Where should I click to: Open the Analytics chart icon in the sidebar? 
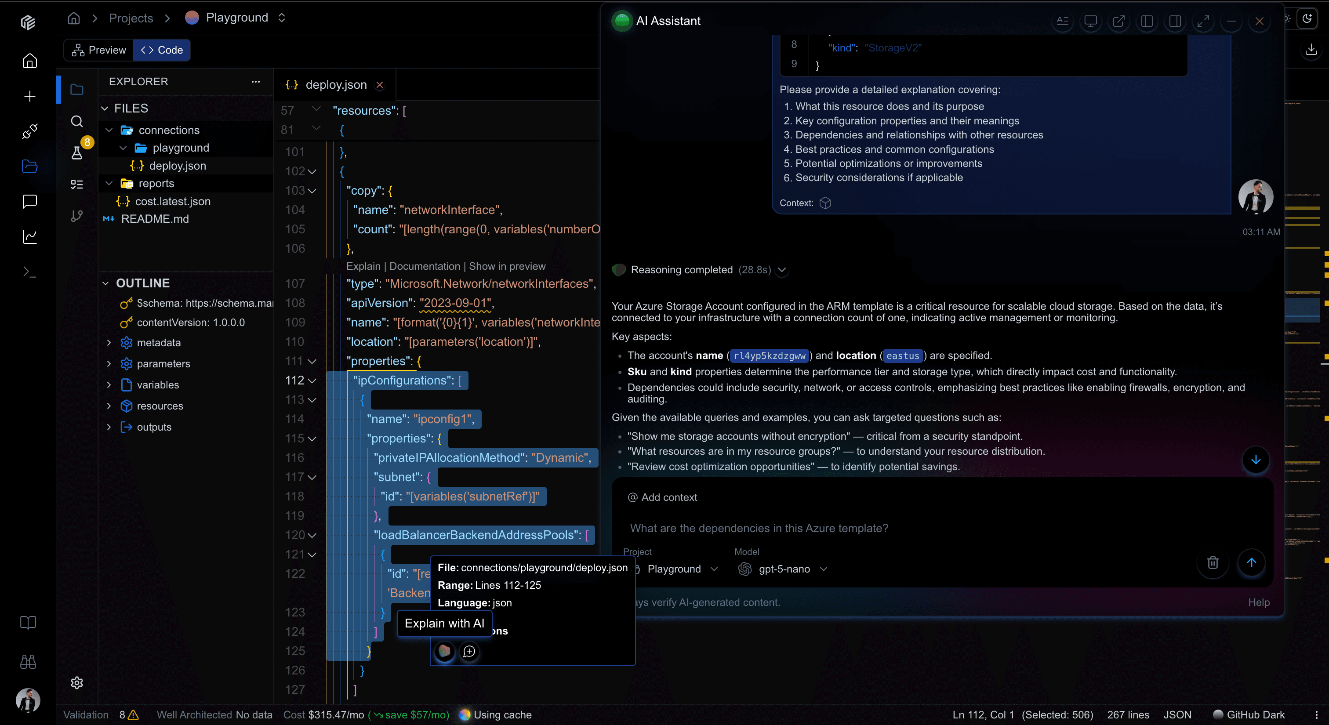click(29, 237)
